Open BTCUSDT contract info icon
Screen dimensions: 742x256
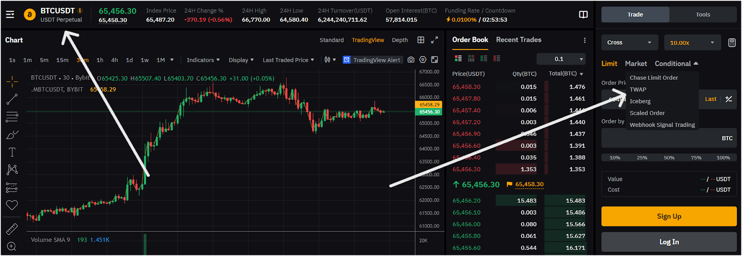click(x=80, y=10)
